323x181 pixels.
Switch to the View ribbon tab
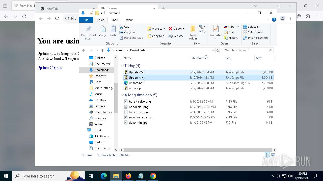point(129,20)
